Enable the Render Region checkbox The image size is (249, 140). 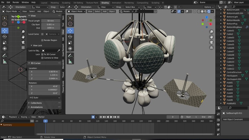tap(42, 40)
